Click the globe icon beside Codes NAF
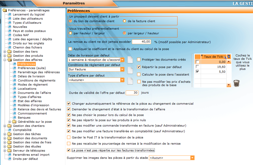Viewport: 253px width, 165px height. pos(10,35)
